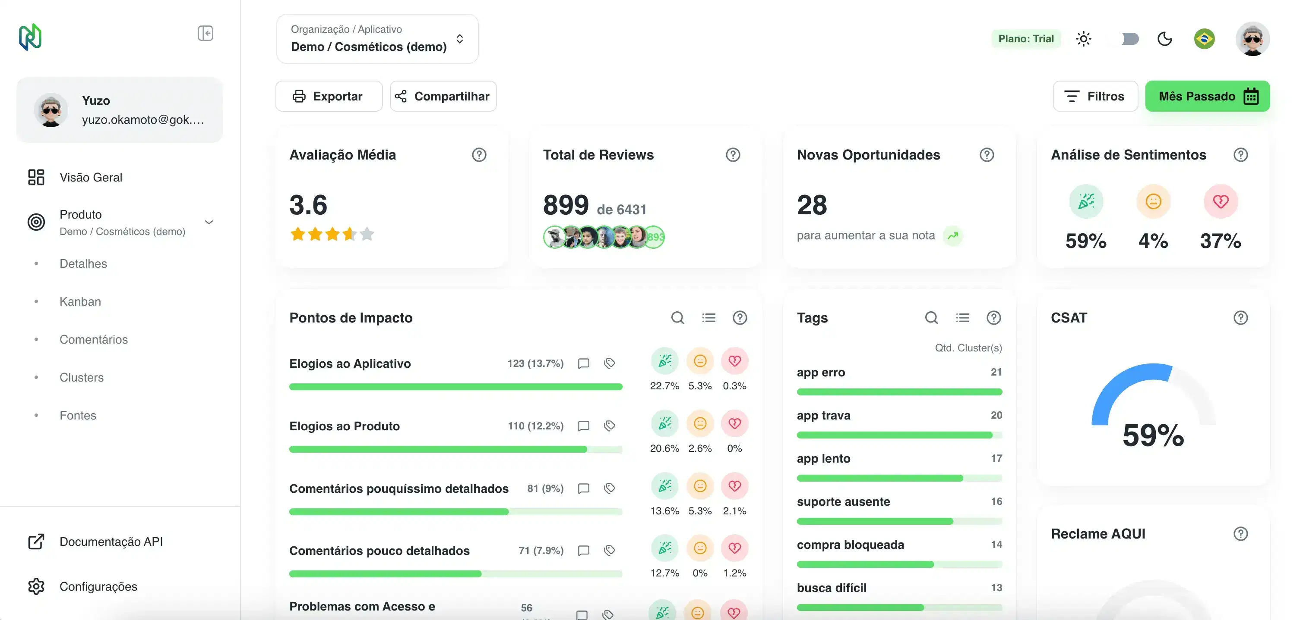
Task: Click the Exportar button
Action: pyautogui.click(x=329, y=96)
